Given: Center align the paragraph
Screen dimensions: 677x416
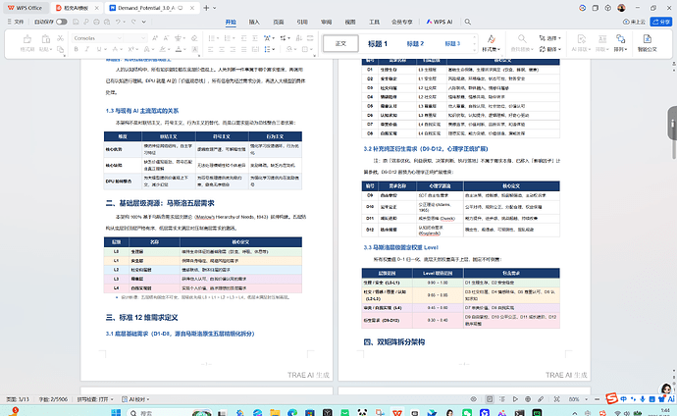Looking at the screenshot, I should click(222, 49).
